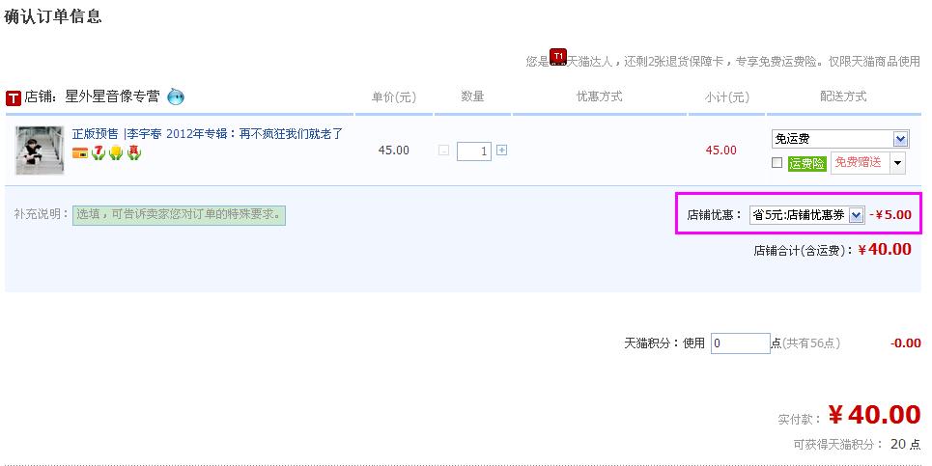This screenshot has height=466, width=932.
Task: Click the 店铺合计 ¥40.00 store total
Action: [885, 249]
